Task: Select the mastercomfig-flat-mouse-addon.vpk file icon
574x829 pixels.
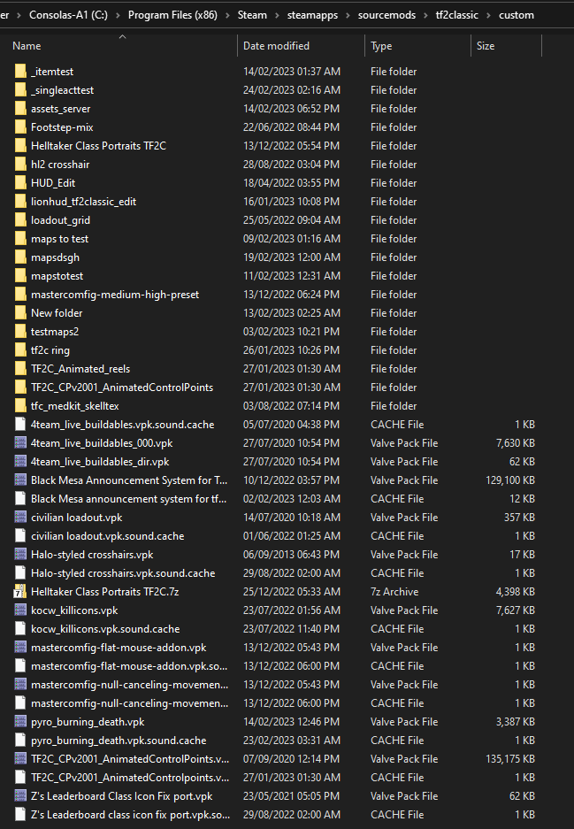Action: (20, 647)
